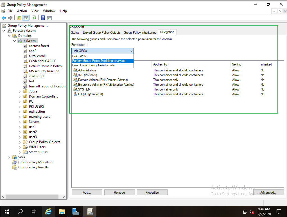This screenshot has height=217, width=287.
Task: Click the Remove button
Action: click(x=119, y=193)
